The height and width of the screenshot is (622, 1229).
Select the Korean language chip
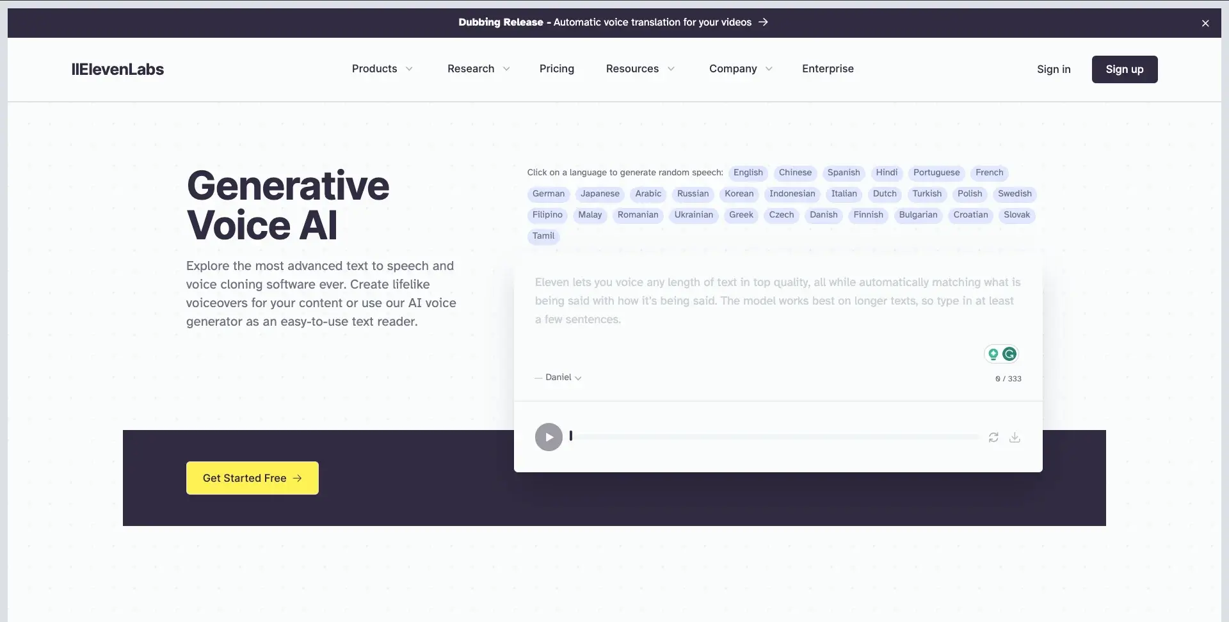[x=739, y=194]
